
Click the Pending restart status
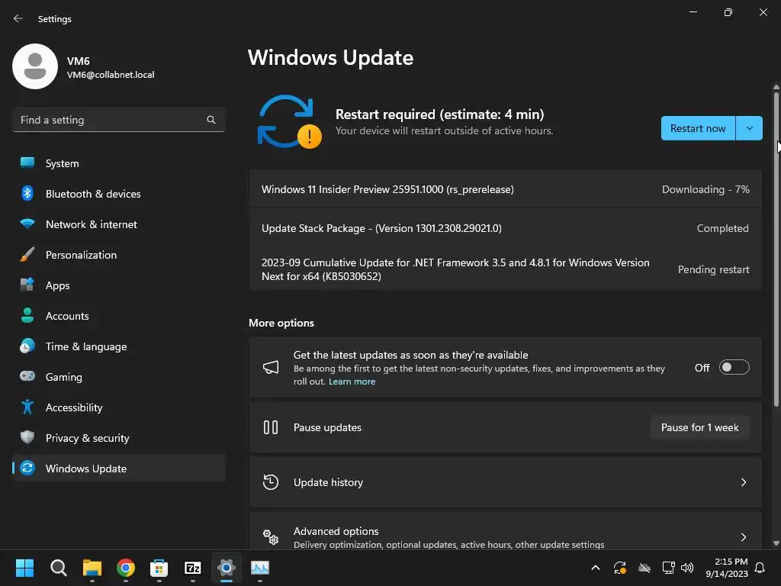click(713, 269)
